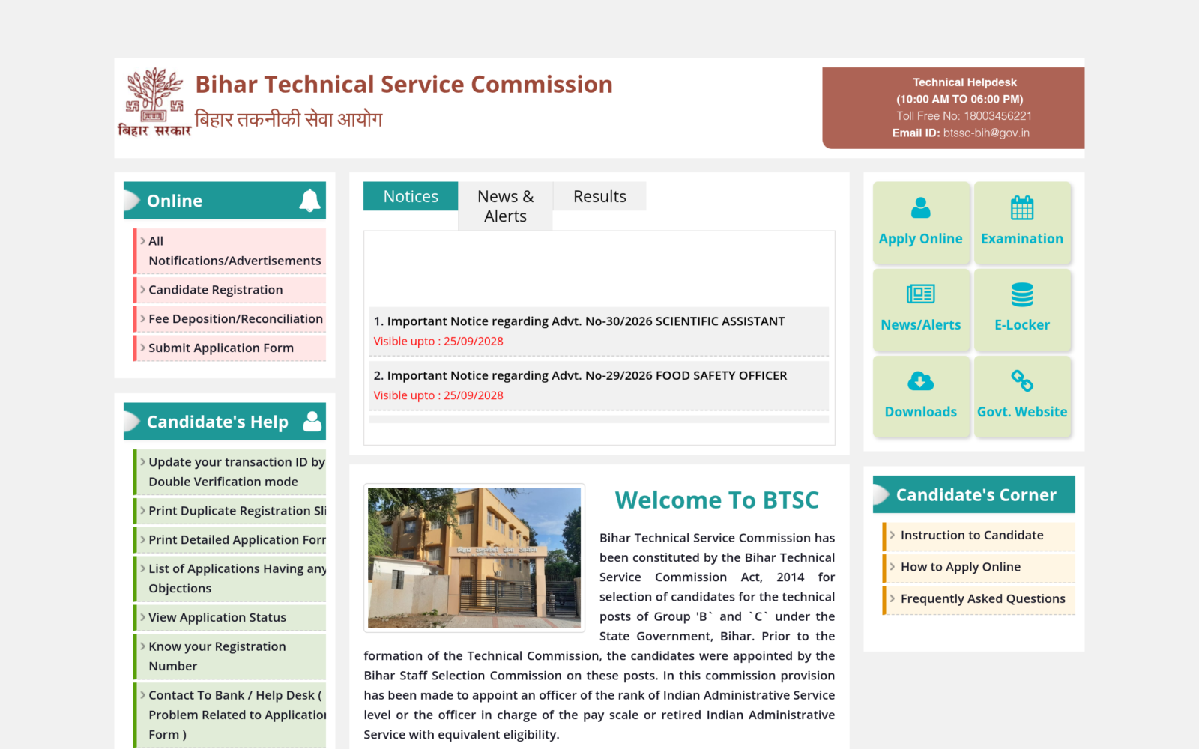Click the Toll Free No: 18003456221 text
This screenshot has width=1199, height=749.
tap(964, 116)
